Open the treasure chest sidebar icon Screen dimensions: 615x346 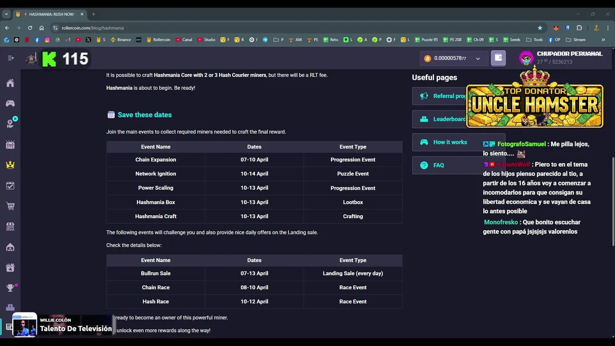coord(10,145)
